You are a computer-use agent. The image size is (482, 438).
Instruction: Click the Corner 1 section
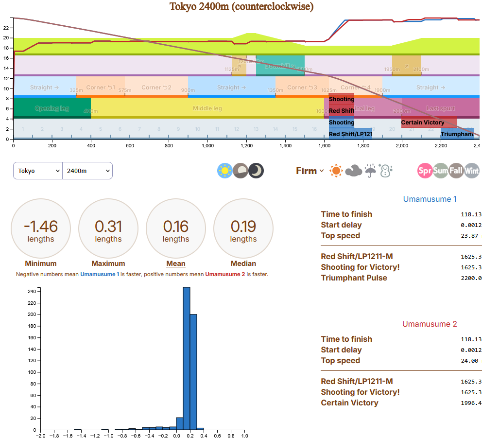click(x=101, y=88)
